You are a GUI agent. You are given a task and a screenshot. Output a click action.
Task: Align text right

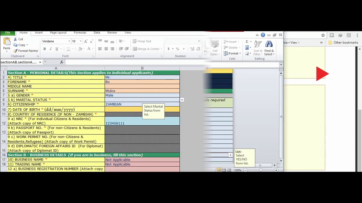(112, 49)
